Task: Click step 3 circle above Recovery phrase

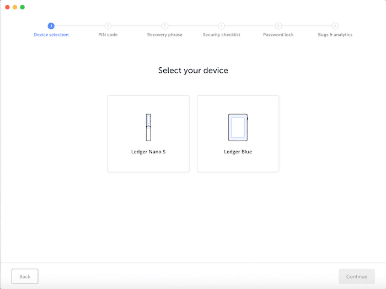Action: pyautogui.click(x=165, y=26)
